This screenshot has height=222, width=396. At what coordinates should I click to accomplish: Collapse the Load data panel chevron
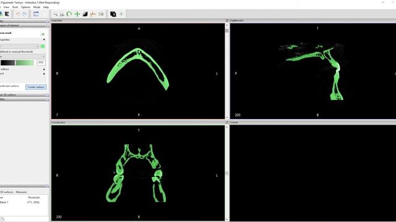click(47, 21)
